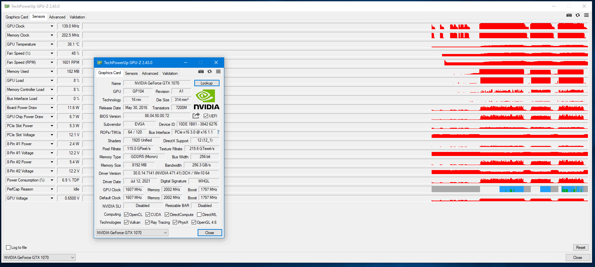Toggle the UEFI checkbox
The image size is (595, 267).
206,116
